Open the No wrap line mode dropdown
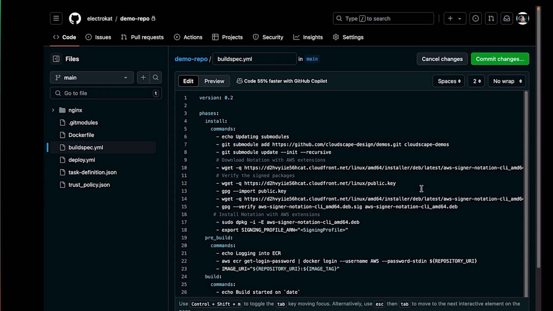The width and height of the screenshot is (553, 311). coord(507,81)
